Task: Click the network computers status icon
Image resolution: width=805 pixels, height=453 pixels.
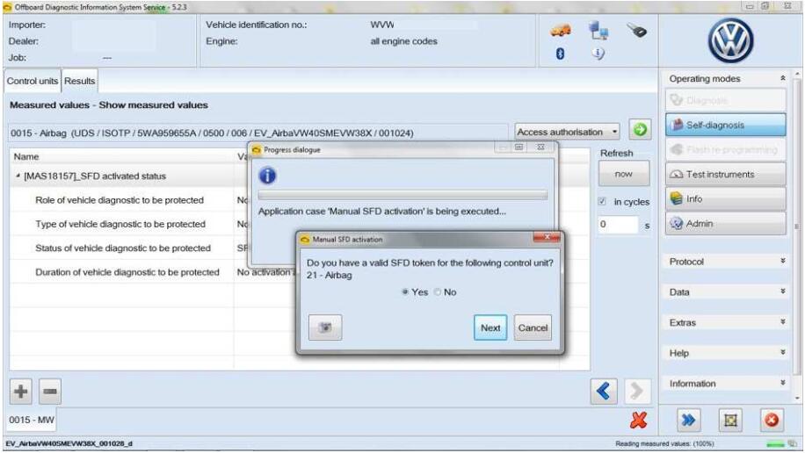Action: (598, 31)
